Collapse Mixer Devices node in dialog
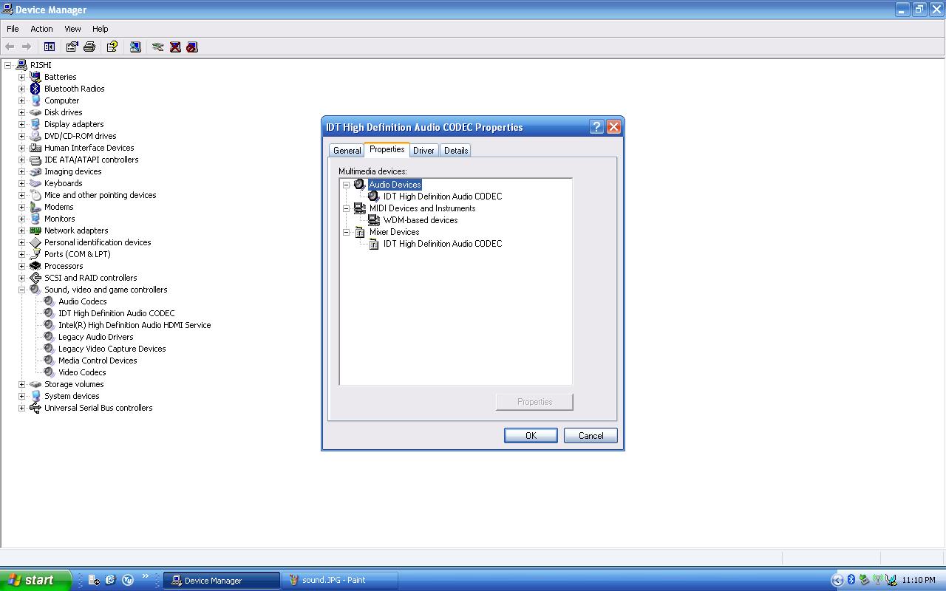 [346, 232]
